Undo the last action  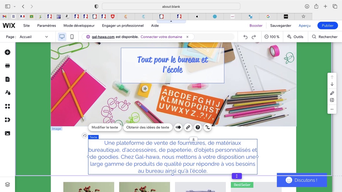[x=245, y=37]
